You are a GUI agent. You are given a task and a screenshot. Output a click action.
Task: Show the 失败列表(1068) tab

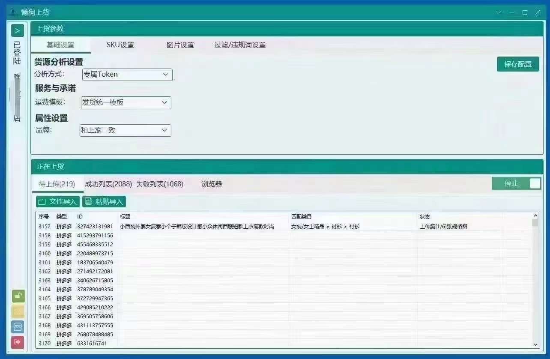pyautogui.click(x=160, y=184)
